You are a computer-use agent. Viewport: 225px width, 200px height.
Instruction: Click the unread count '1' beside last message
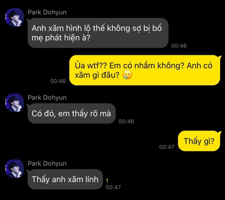pos(107,181)
